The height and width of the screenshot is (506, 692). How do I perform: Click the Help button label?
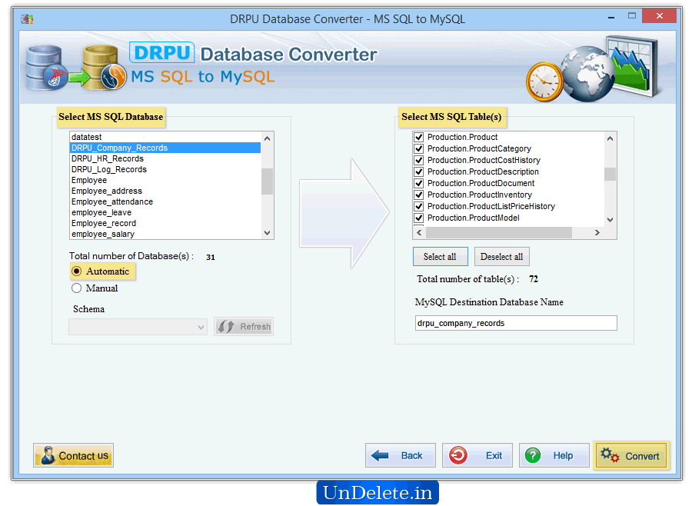563,456
